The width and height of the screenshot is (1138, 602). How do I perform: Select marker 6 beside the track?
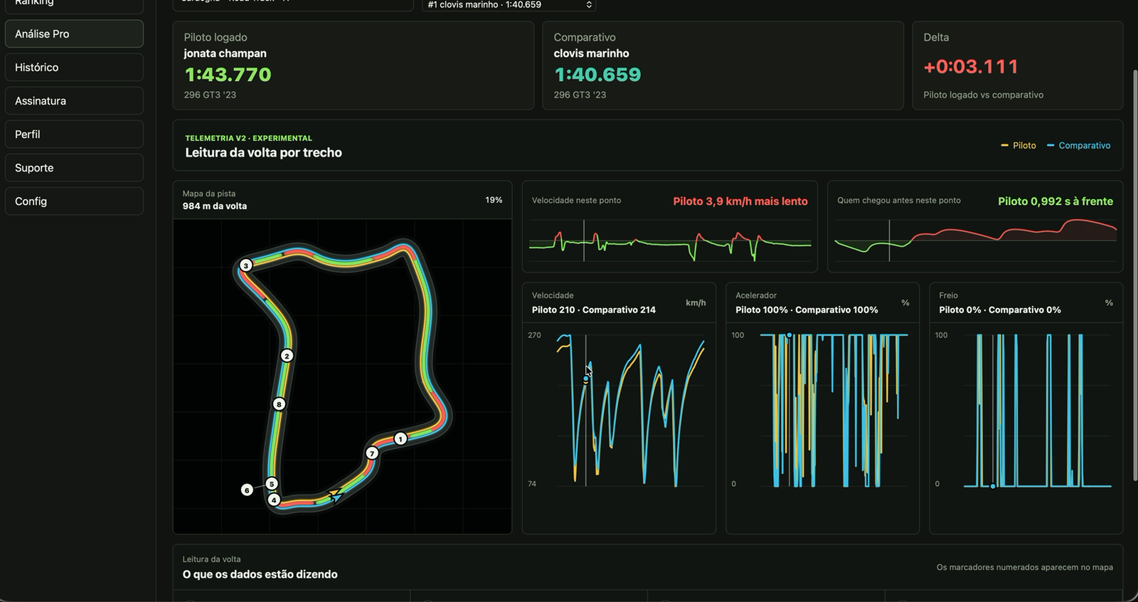[x=247, y=490]
